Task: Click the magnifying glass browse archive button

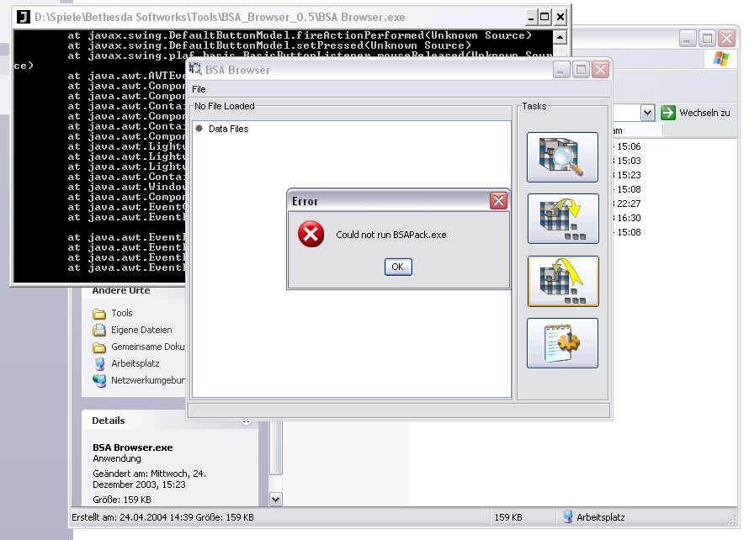Action: tap(562, 157)
